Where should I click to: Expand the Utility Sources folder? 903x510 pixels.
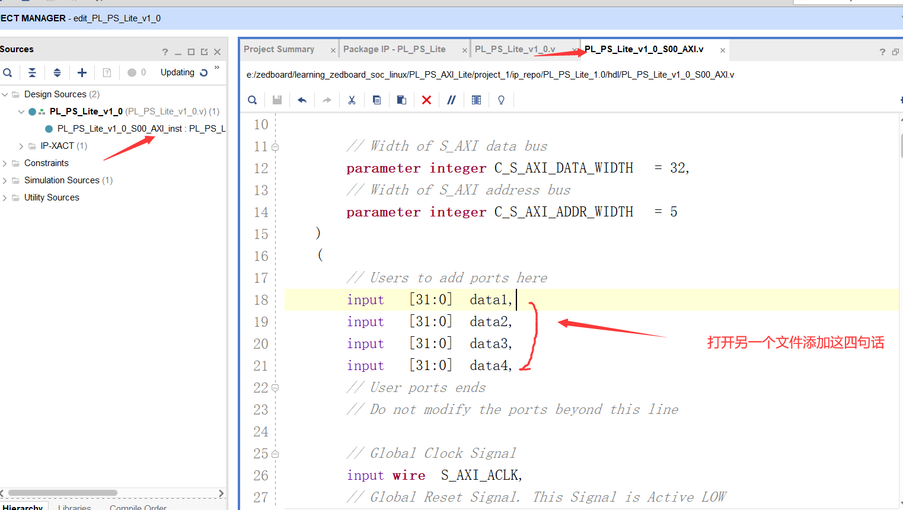(5, 197)
